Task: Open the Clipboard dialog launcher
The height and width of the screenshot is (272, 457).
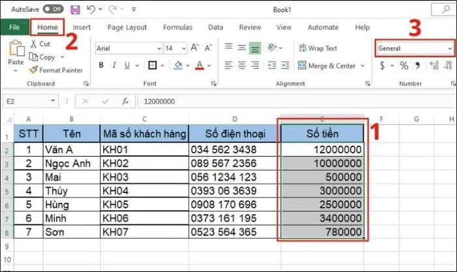Action: point(86,83)
